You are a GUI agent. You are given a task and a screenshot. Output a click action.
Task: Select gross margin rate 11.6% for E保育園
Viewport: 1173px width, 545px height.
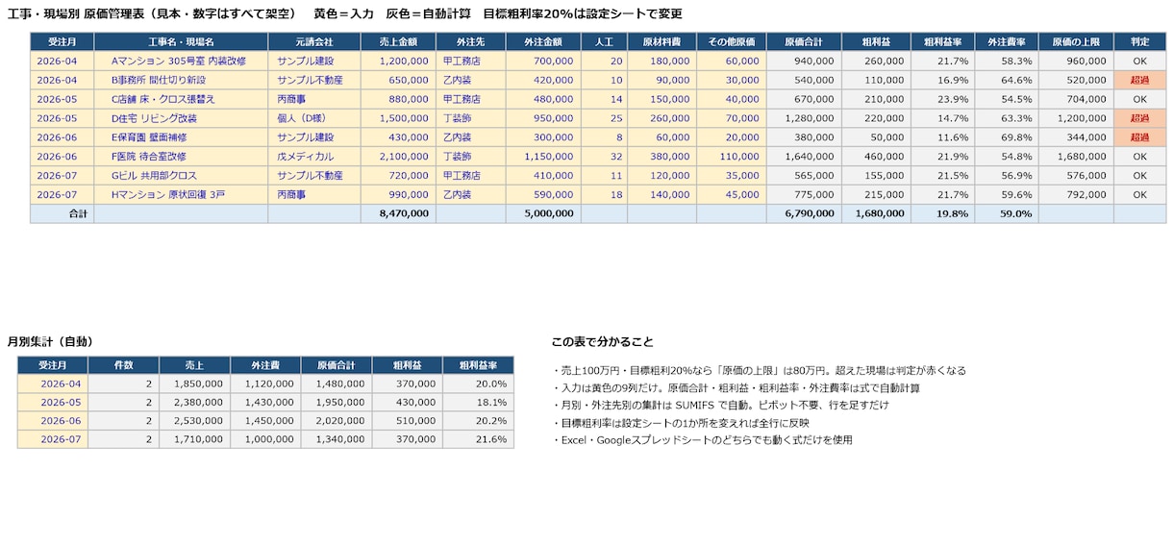942,137
